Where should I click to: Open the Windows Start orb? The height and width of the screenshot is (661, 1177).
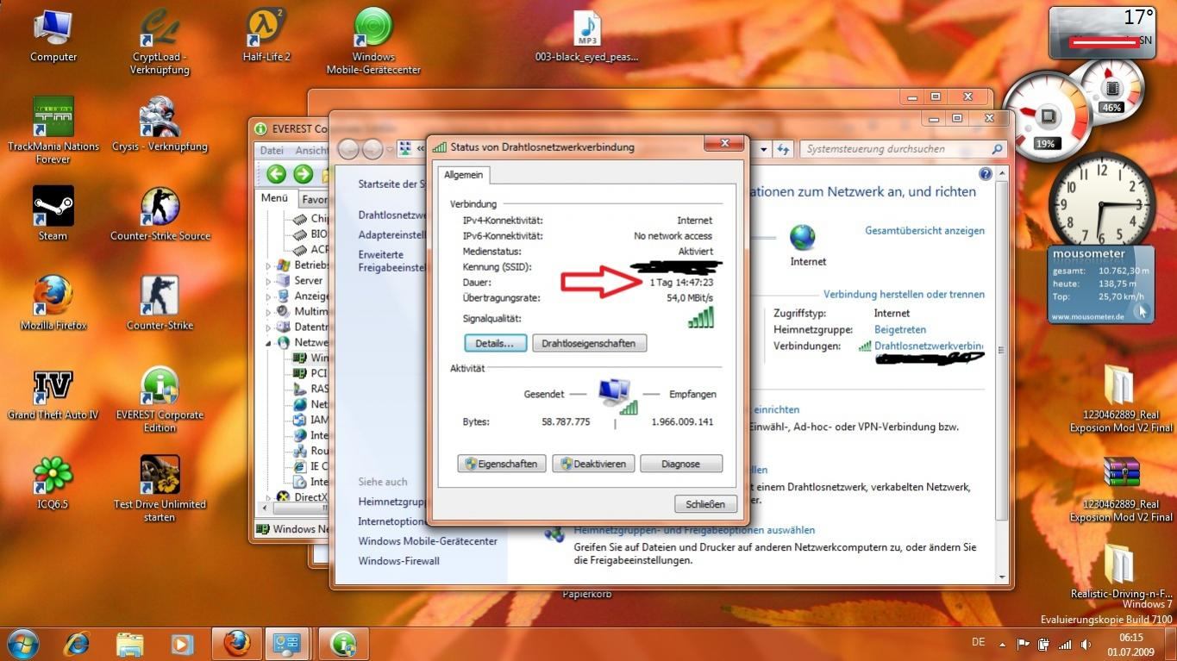(x=22, y=643)
